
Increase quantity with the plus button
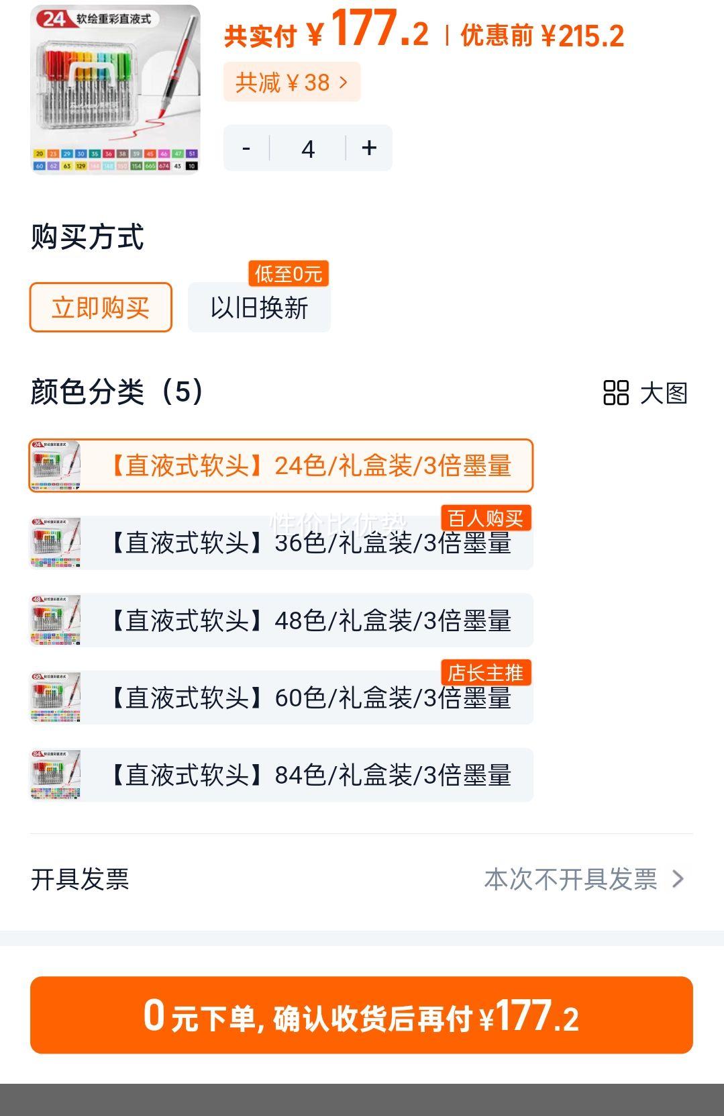click(x=369, y=148)
